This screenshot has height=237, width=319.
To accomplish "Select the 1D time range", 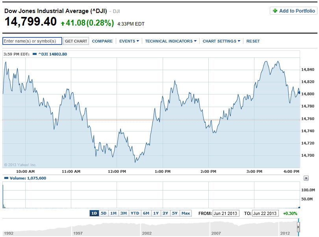I will [94, 213].
